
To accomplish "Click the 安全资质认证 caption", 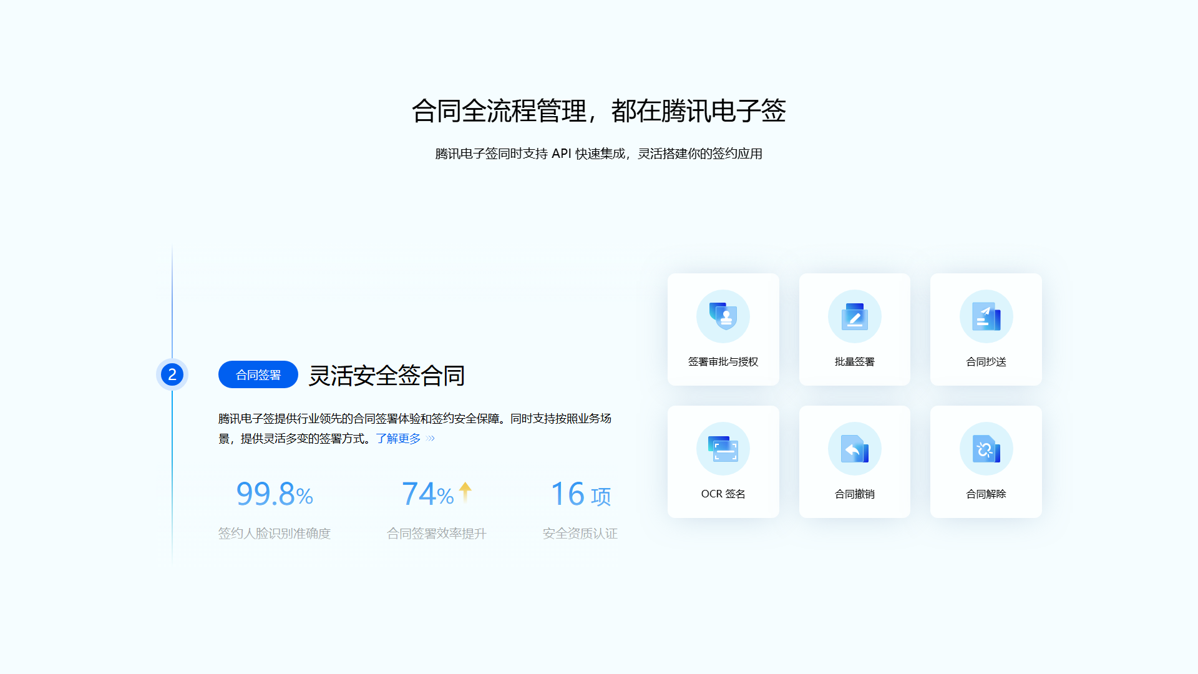I will [580, 534].
